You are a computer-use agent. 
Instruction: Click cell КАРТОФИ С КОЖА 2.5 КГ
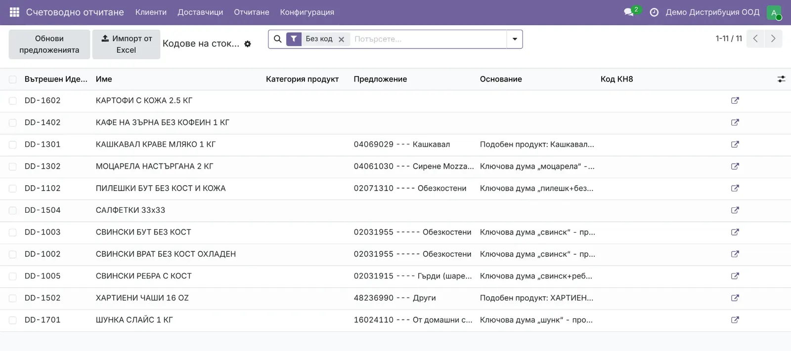tap(144, 101)
